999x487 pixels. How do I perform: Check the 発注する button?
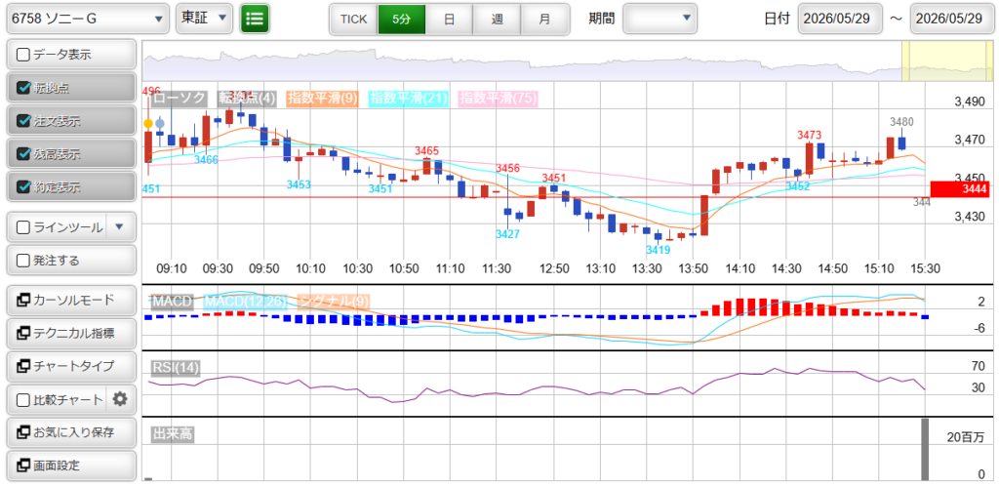(x=71, y=260)
